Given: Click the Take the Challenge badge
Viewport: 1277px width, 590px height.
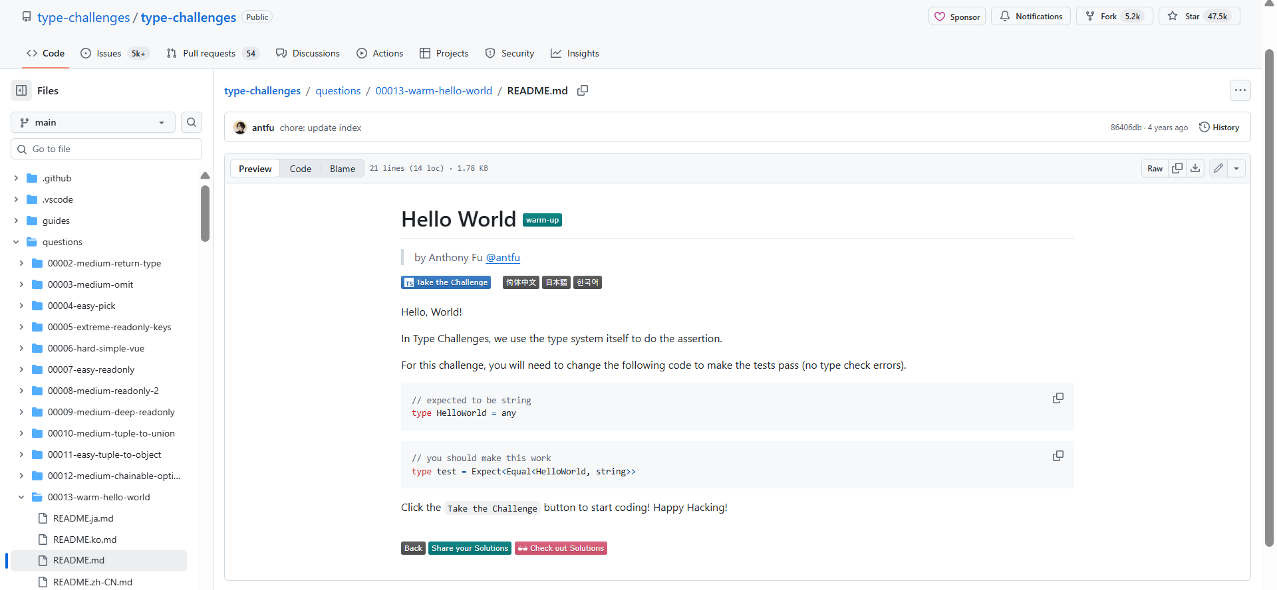Looking at the screenshot, I should tap(446, 282).
